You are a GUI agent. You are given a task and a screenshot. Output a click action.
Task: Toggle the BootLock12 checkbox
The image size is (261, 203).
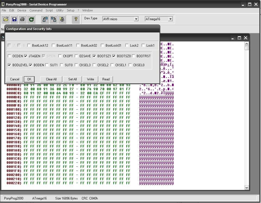(29, 45)
